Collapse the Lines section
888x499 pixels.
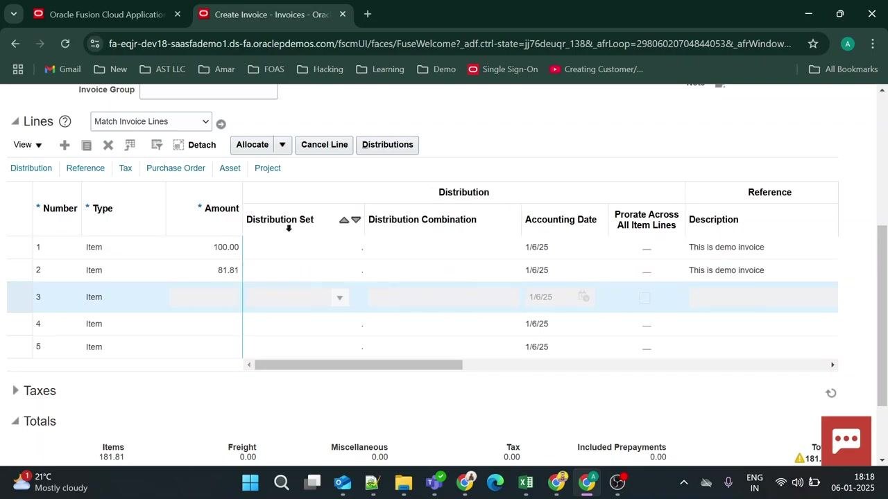pyautogui.click(x=15, y=121)
